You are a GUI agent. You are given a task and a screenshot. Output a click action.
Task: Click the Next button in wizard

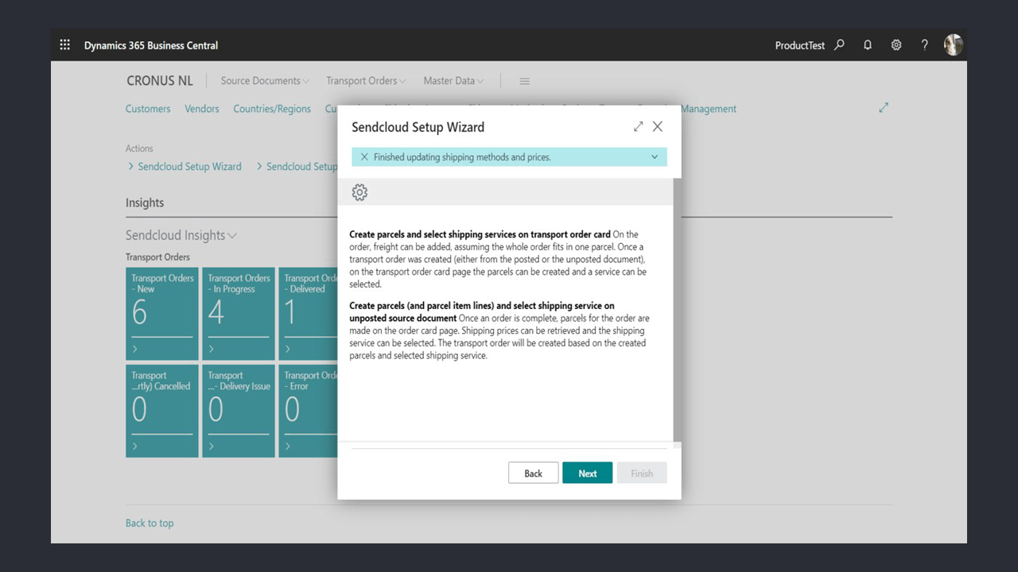(588, 473)
